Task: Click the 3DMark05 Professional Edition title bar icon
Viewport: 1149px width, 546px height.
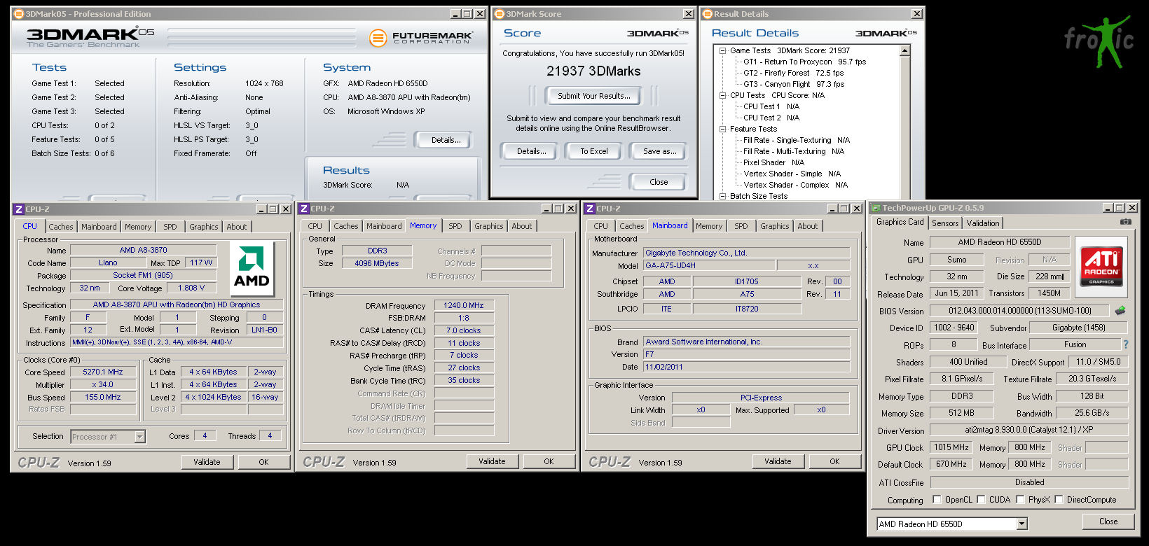Action: point(19,14)
